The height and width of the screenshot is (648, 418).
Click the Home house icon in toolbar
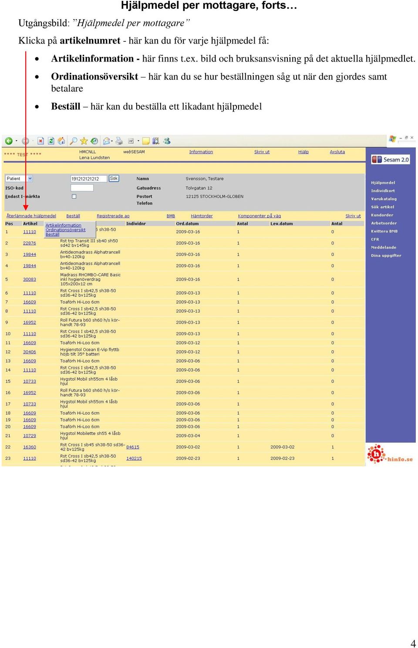(x=61, y=141)
